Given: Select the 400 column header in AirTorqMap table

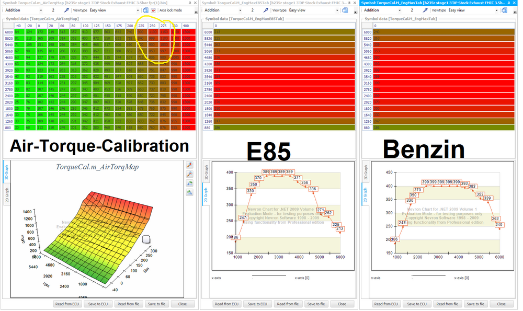Looking at the screenshot, I should coord(188,26).
